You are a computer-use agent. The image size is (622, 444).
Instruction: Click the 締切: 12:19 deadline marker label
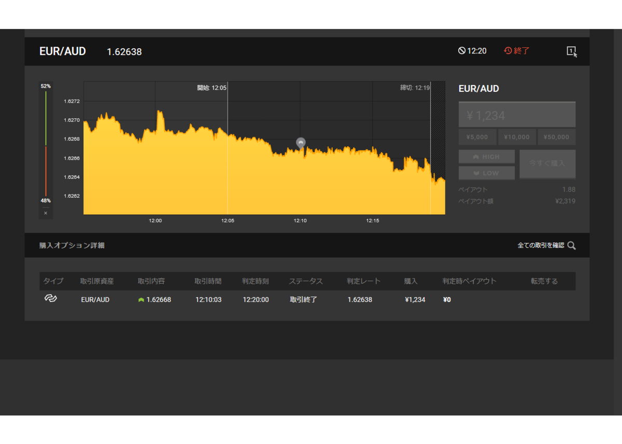[x=415, y=88]
